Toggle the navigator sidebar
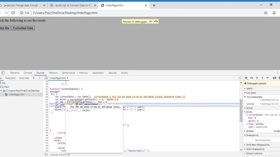This screenshot has width=280, height=157. (46, 78)
